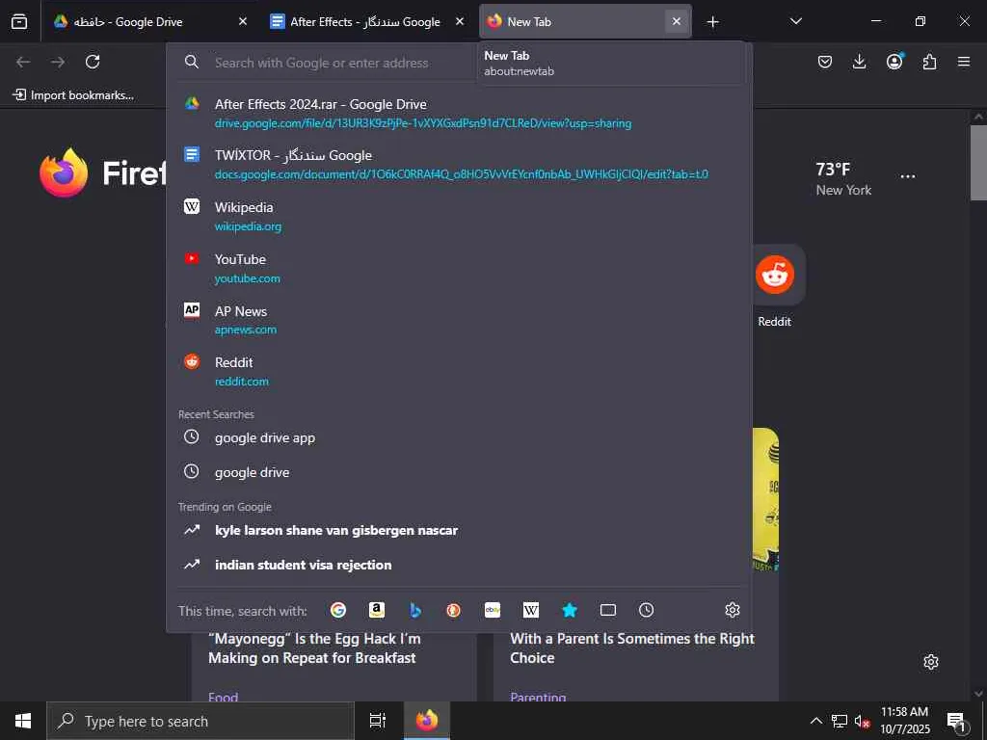987x740 pixels.
Task: Click Import bookmarks button
Action: point(73,95)
